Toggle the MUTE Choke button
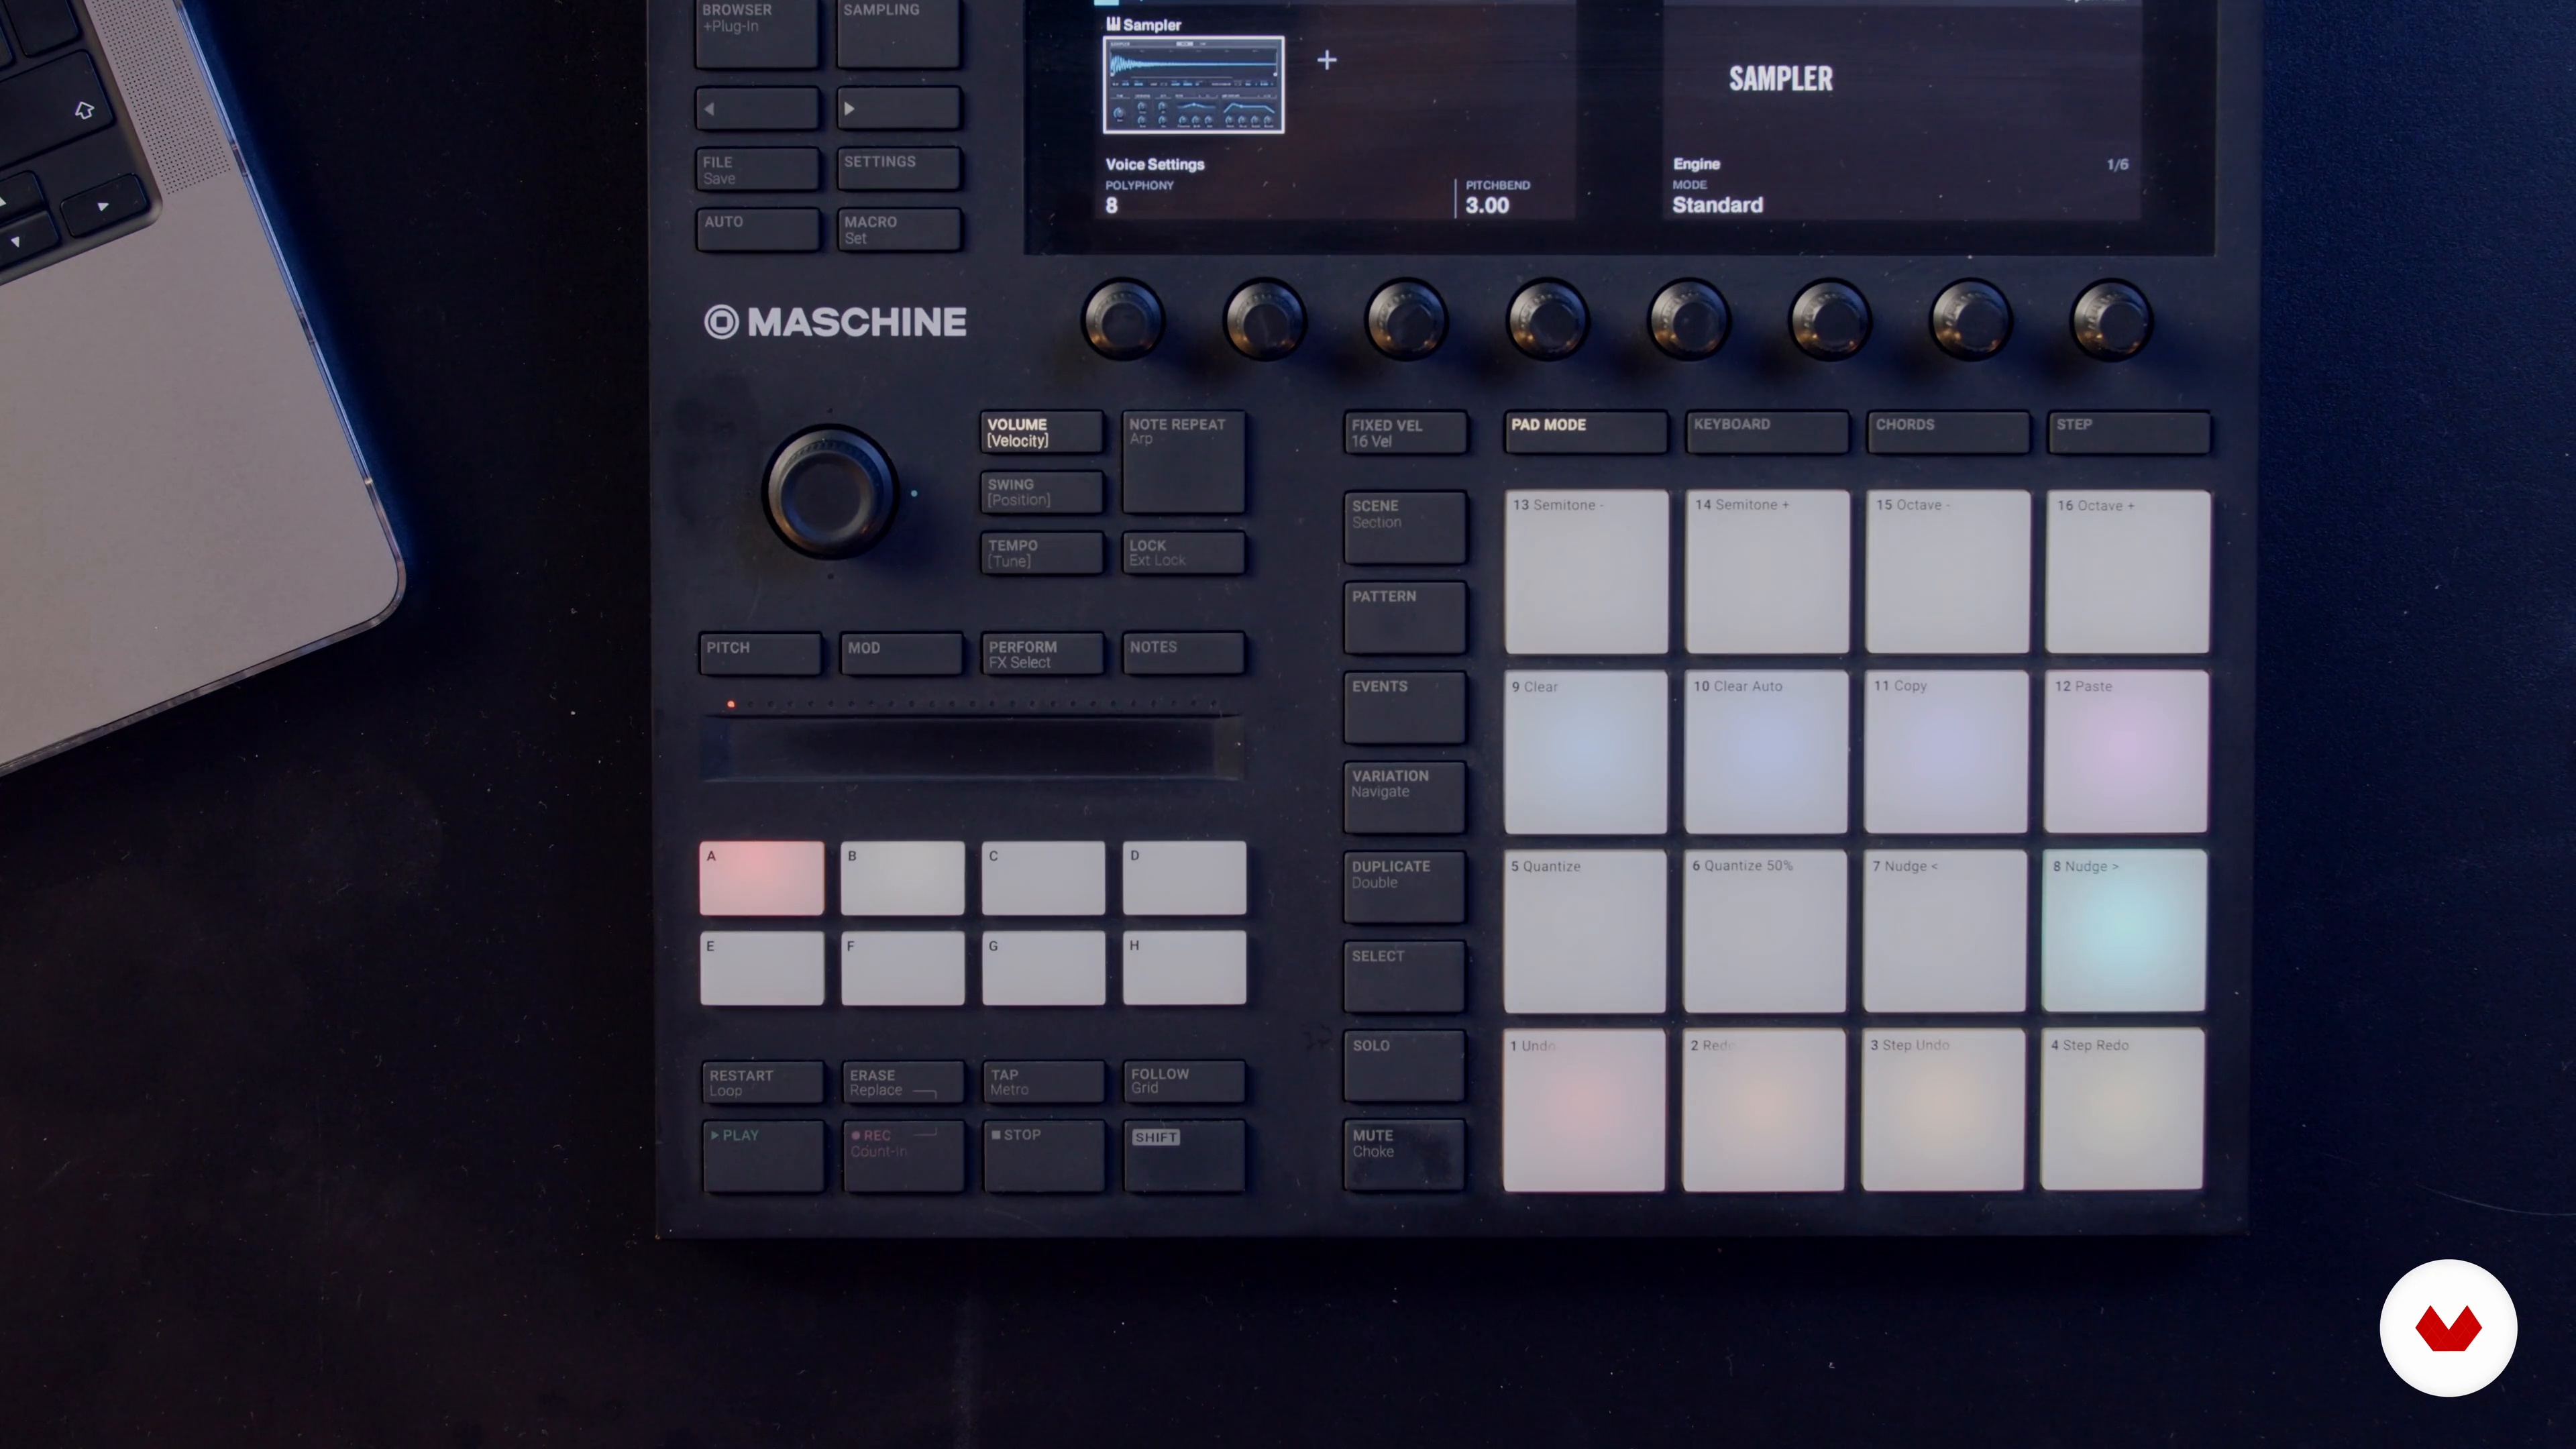The image size is (2576, 1449). [1405, 1155]
